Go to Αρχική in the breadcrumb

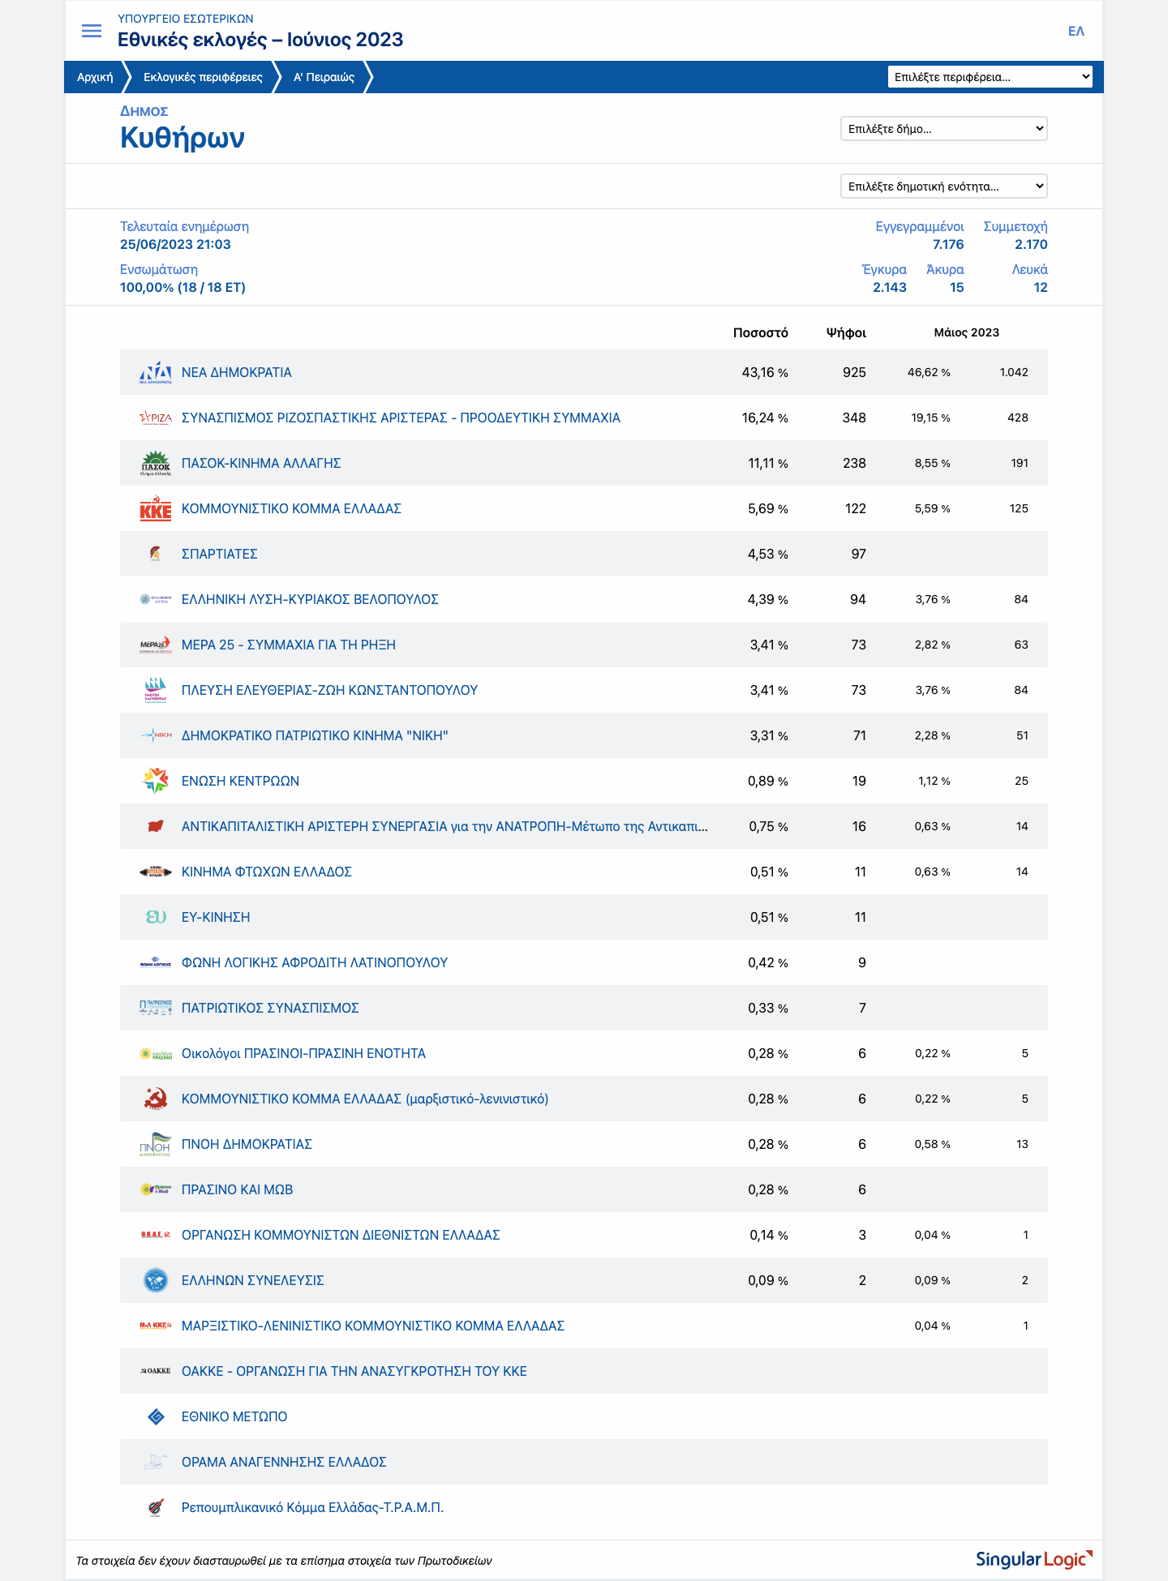coord(95,77)
